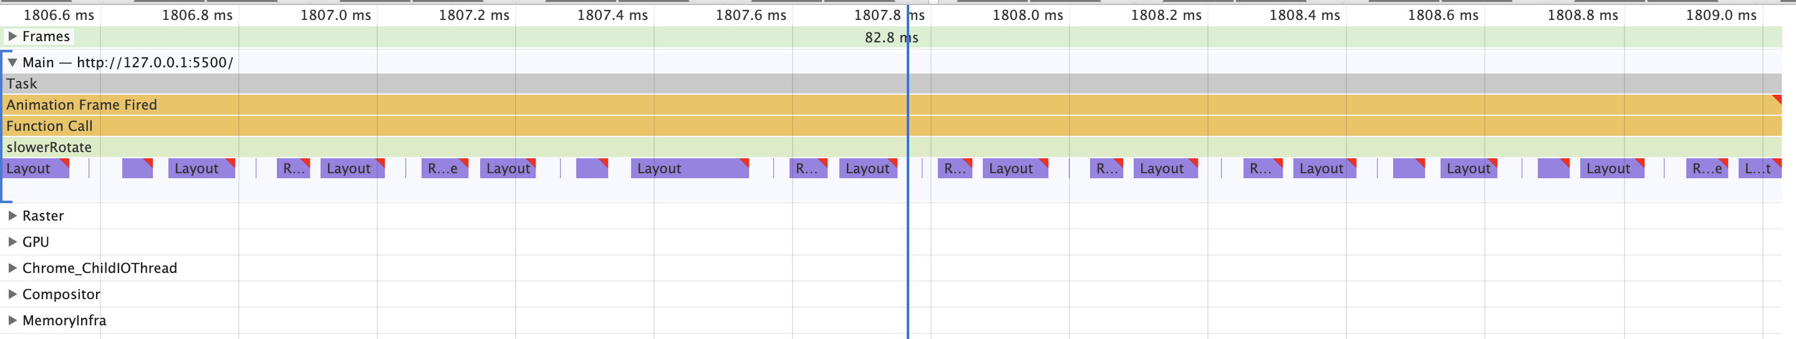Viewport: 1796px width, 339px height.
Task: Click the 1806.8 ms ruler label
Action: point(197,16)
